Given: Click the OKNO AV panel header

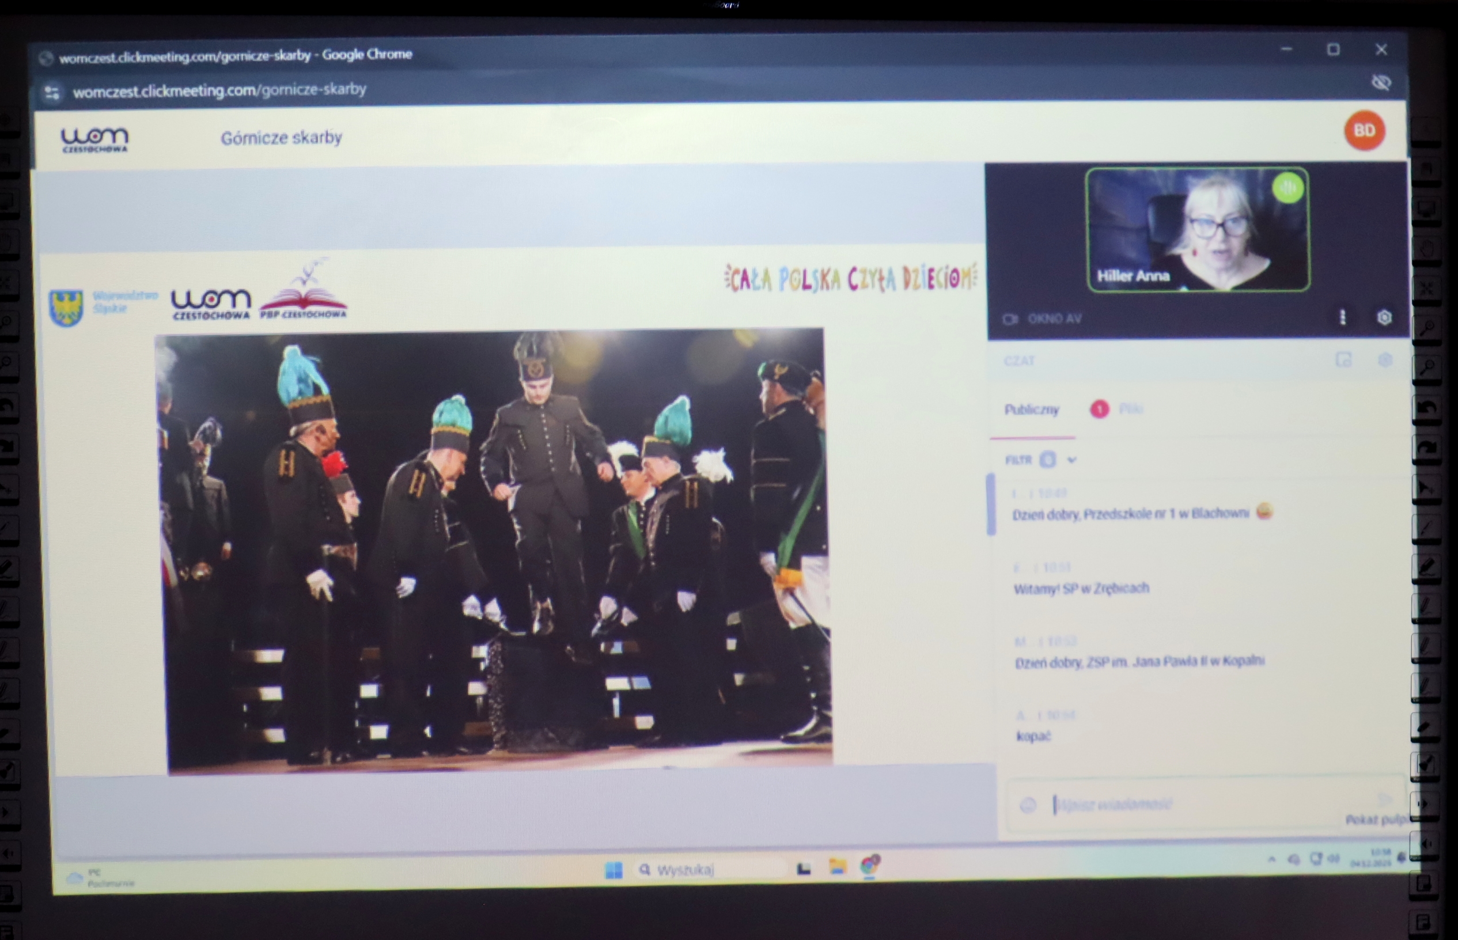Looking at the screenshot, I should pyautogui.click(x=1054, y=319).
